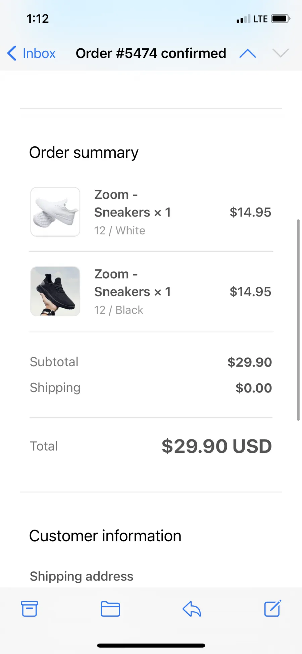Screen dimensions: 302x654
Task: Open the white sneakers product image
Action: pos(55,212)
